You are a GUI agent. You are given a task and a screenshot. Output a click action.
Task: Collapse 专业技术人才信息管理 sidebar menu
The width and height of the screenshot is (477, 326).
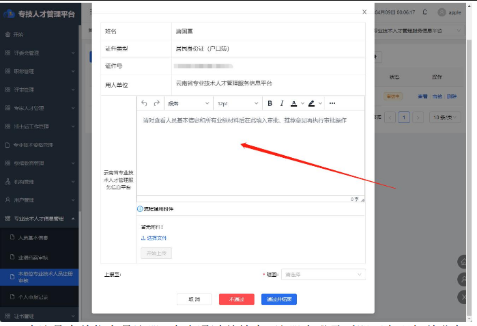click(x=40, y=219)
